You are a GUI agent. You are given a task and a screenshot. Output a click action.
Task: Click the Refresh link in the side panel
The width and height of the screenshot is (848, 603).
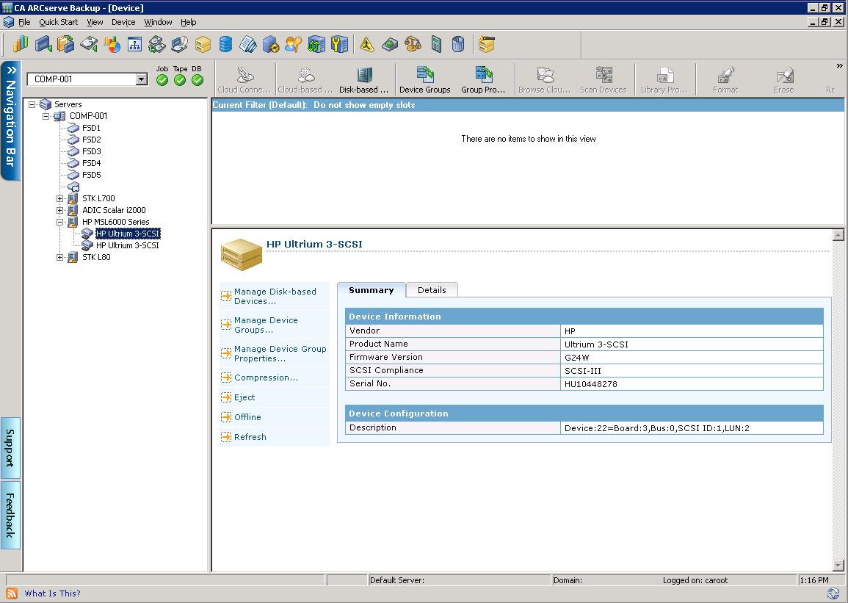click(x=251, y=437)
